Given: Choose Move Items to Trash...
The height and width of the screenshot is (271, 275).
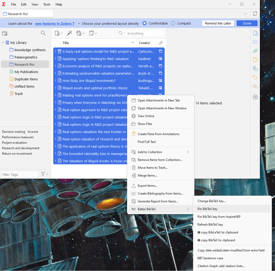Looking at the screenshot, I should pyautogui.click(x=161, y=167).
